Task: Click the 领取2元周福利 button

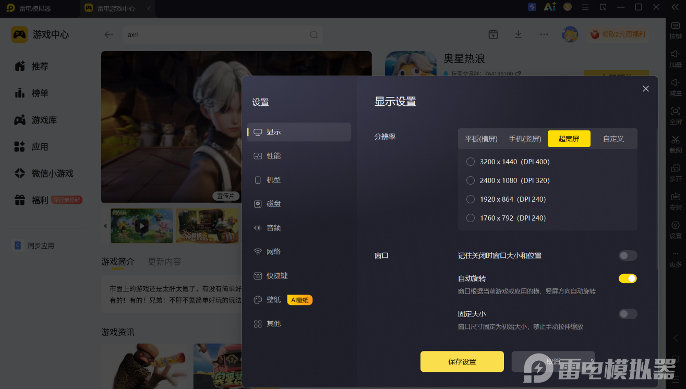Action: click(618, 34)
